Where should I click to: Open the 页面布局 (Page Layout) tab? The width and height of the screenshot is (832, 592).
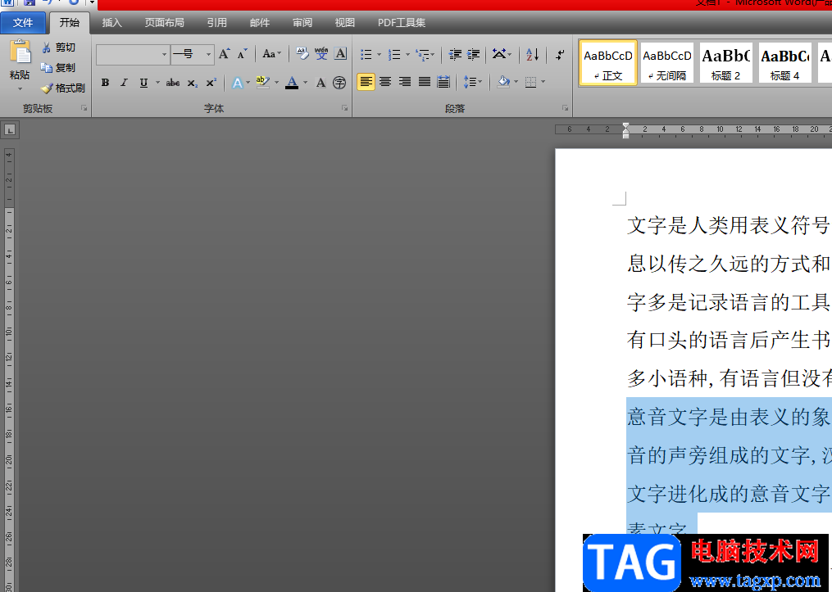pos(164,23)
